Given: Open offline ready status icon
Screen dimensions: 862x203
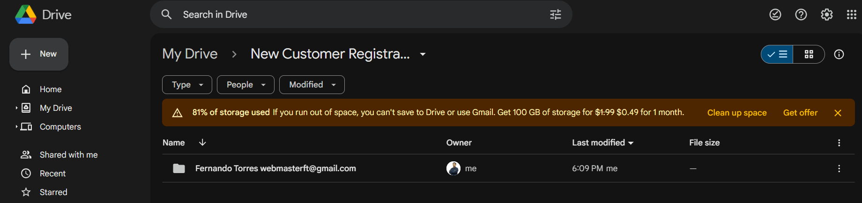Looking at the screenshot, I should pyautogui.click(x=775, y=14).
